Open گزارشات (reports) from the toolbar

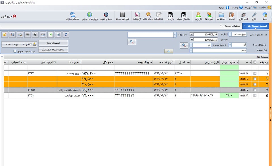(137, 16)
